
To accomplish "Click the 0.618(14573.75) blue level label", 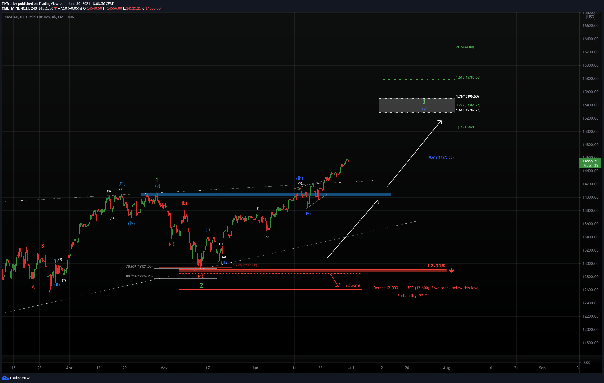I will [x=441, y=158].
